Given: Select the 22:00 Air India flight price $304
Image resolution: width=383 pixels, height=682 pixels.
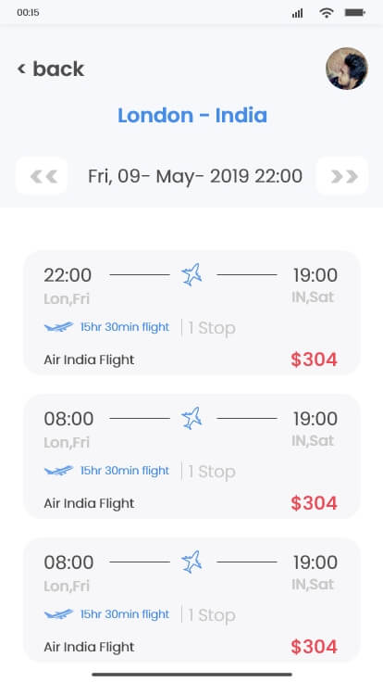Looking at the screenshot, I should pyautogui.click(x=314, y=360).
